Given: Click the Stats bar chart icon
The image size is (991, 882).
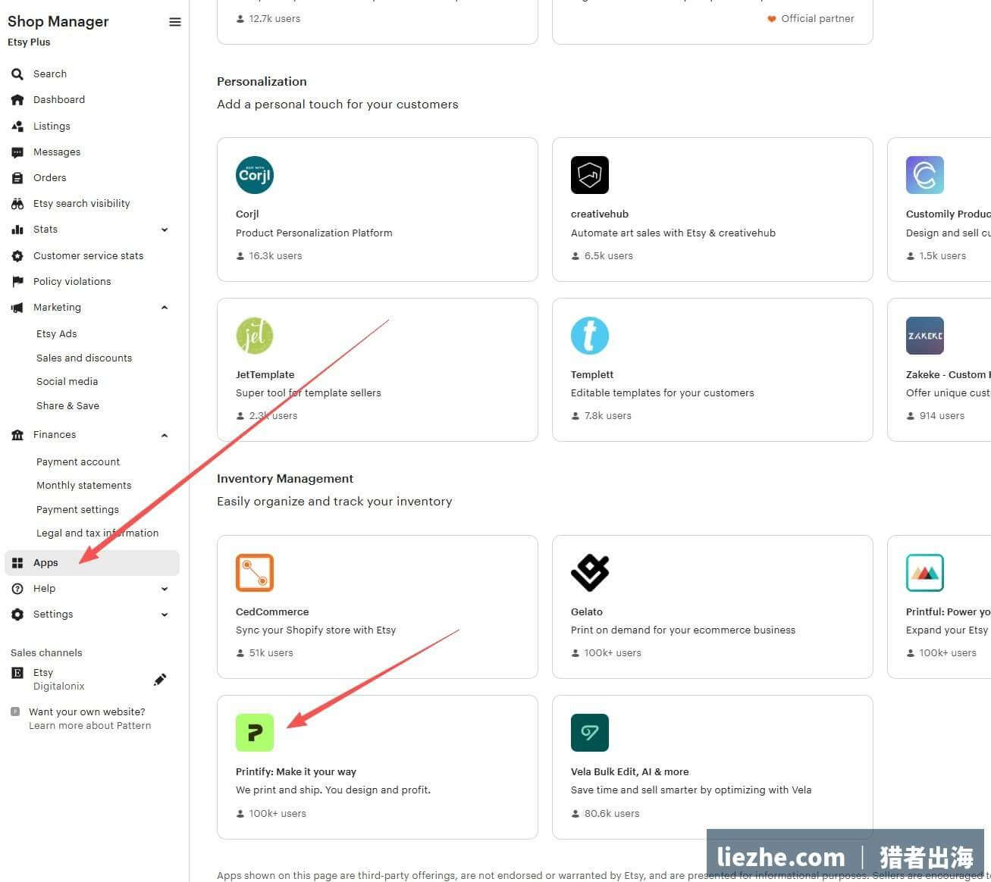Looking at the screenshot, I should point(17,230).
